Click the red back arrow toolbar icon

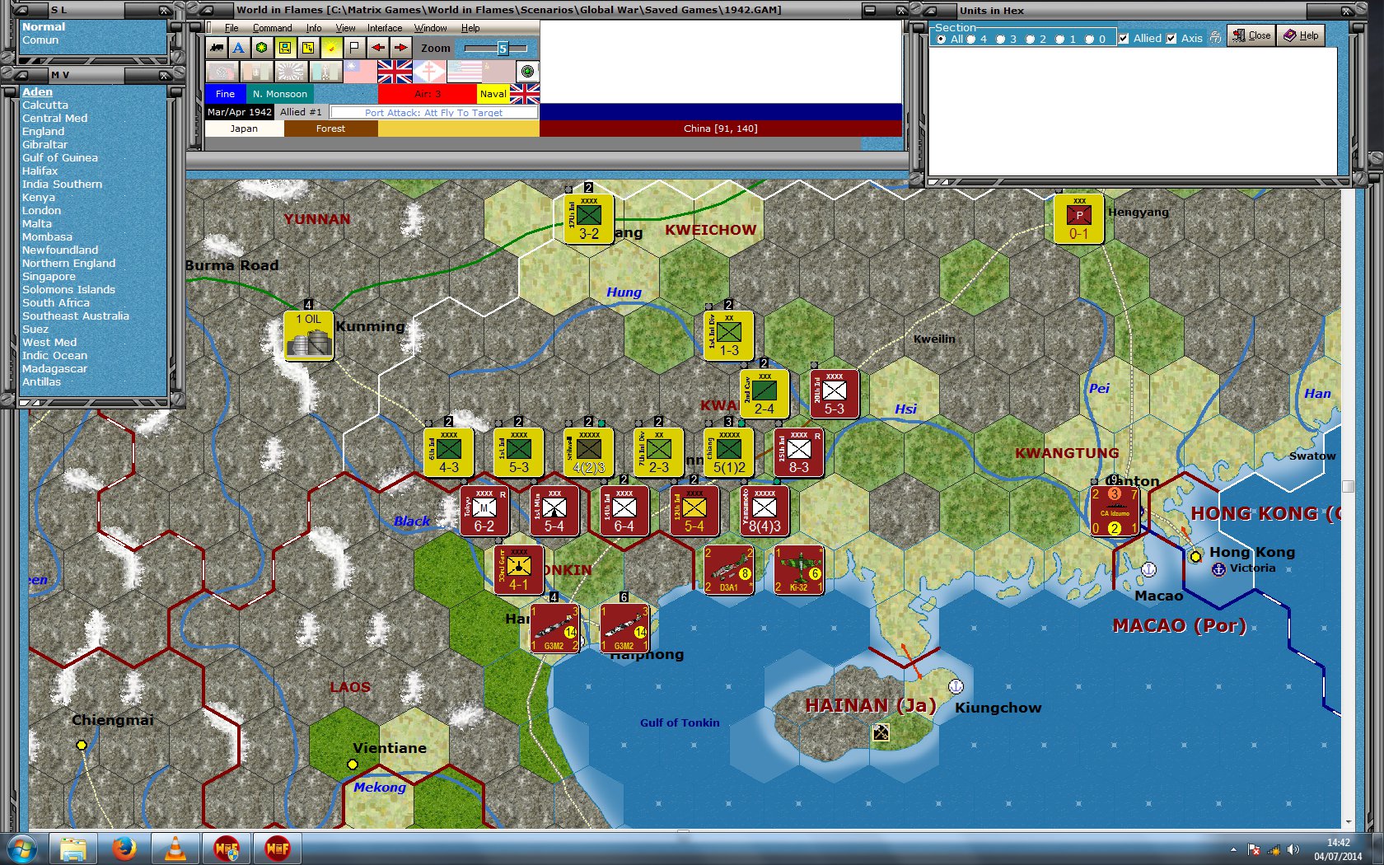[376, 48]
